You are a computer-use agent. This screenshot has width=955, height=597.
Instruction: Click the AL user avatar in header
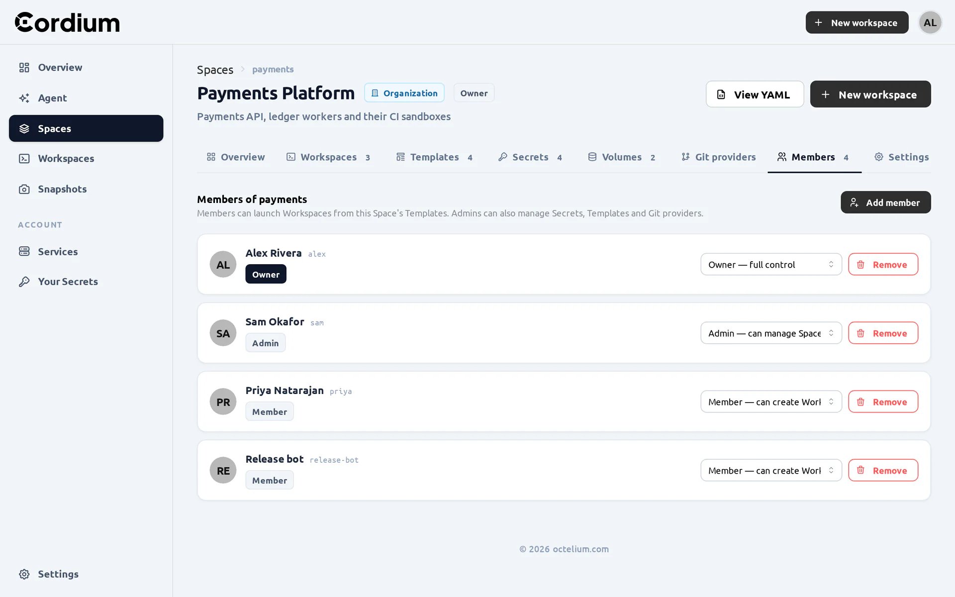pyautogui.click(x=930, y=22)
